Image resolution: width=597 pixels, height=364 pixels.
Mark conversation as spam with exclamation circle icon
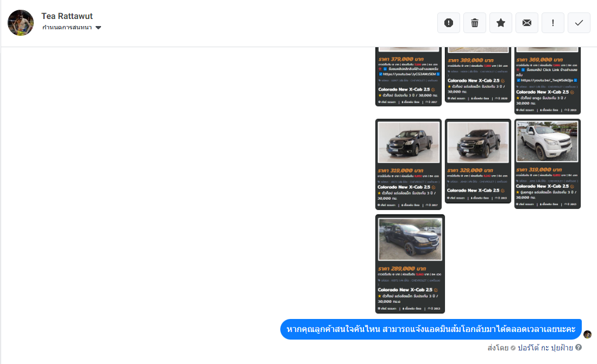click(449, 23)
